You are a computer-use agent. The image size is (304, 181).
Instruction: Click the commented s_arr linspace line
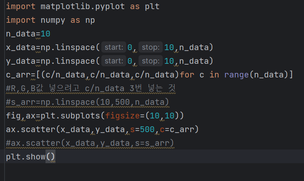point(87,102)
